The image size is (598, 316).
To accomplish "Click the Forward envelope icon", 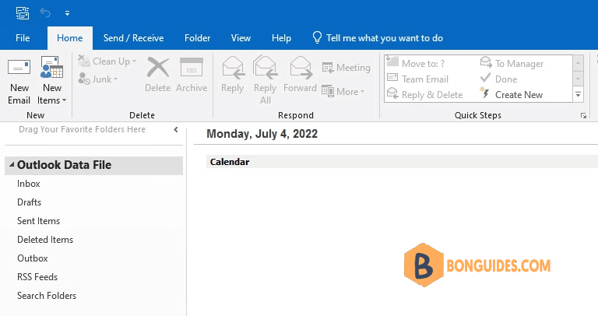I will [301, 68].
